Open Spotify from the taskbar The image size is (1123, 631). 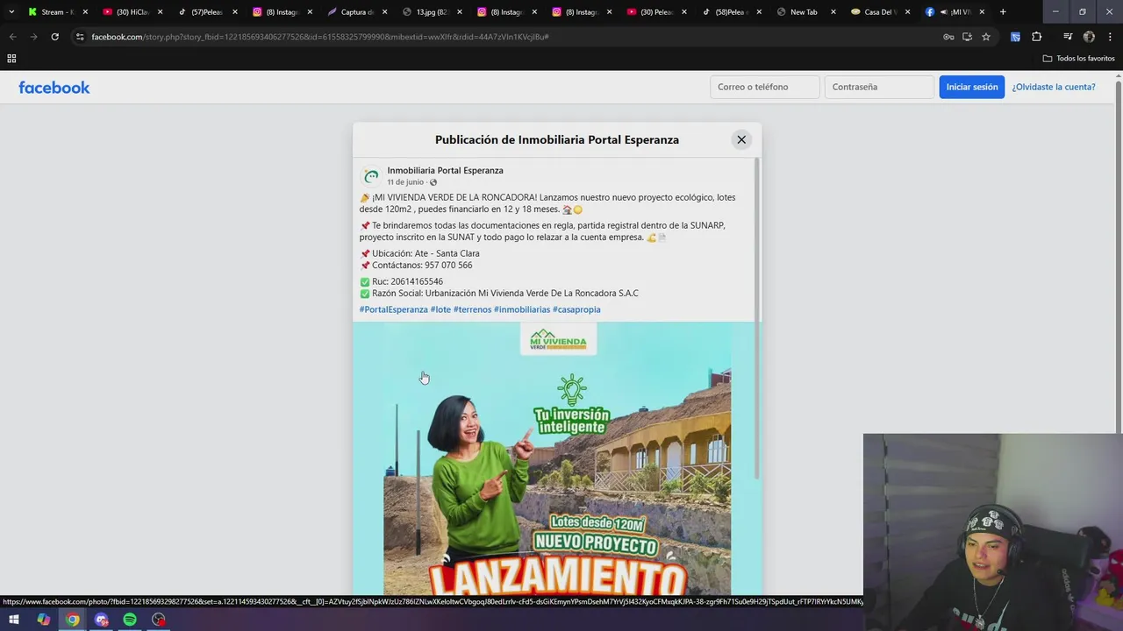pos(130,620)
